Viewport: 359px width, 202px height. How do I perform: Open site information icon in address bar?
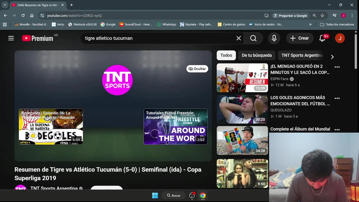click(x=42, y=15)
